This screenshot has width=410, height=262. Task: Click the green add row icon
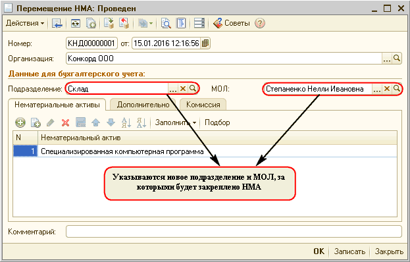click(x=20, y=122)
